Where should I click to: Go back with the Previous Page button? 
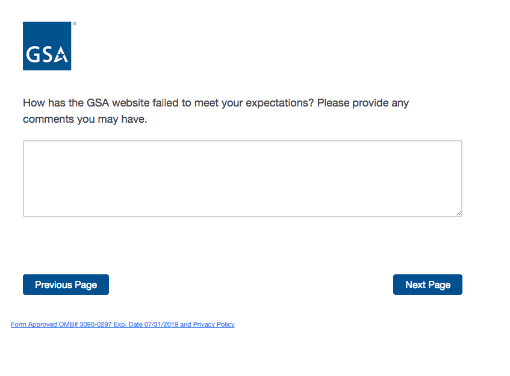pyautogui.click(x=66, y=285)
